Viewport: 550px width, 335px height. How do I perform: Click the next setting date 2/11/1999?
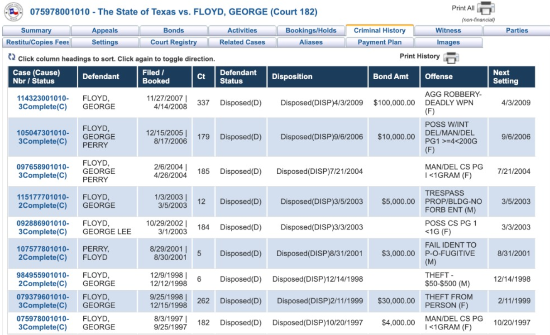coord(514,301)
